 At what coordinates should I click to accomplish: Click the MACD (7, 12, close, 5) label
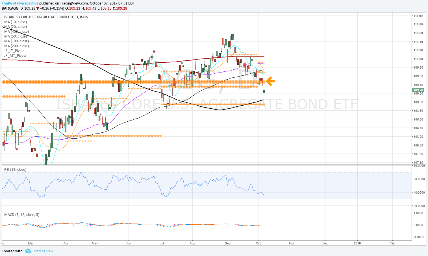point(22,215)
